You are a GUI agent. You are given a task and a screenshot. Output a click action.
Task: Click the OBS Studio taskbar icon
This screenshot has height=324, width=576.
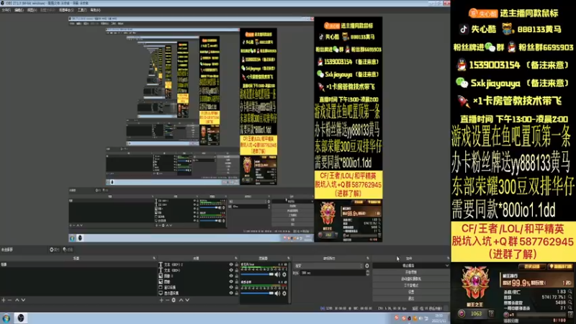tap(21, 318)
